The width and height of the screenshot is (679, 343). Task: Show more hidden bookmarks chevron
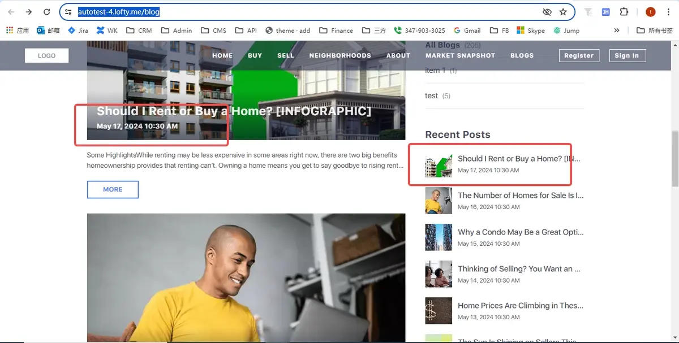point(617,31)
